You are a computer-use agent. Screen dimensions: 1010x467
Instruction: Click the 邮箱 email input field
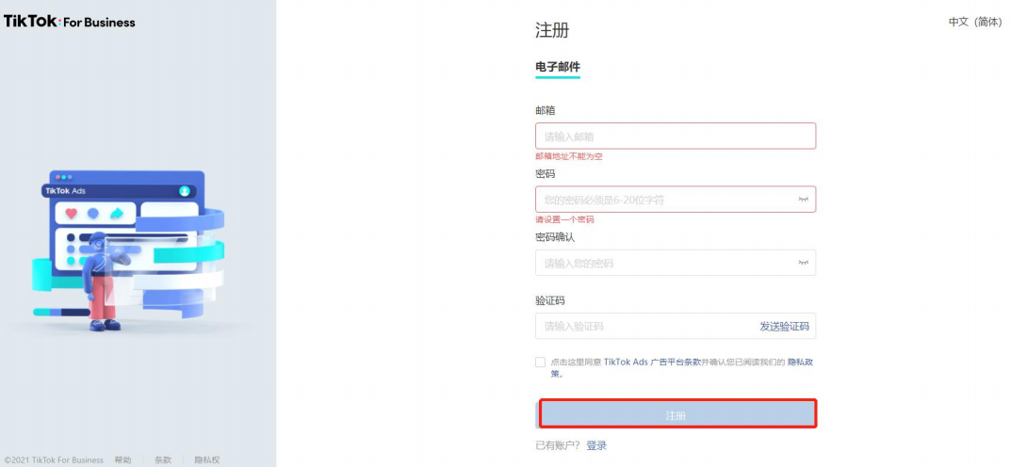676,136
